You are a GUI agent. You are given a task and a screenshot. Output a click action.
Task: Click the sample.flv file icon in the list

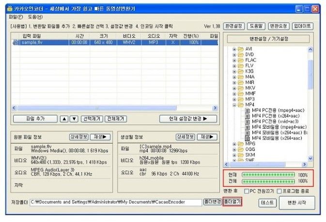[x=16, y=43]
